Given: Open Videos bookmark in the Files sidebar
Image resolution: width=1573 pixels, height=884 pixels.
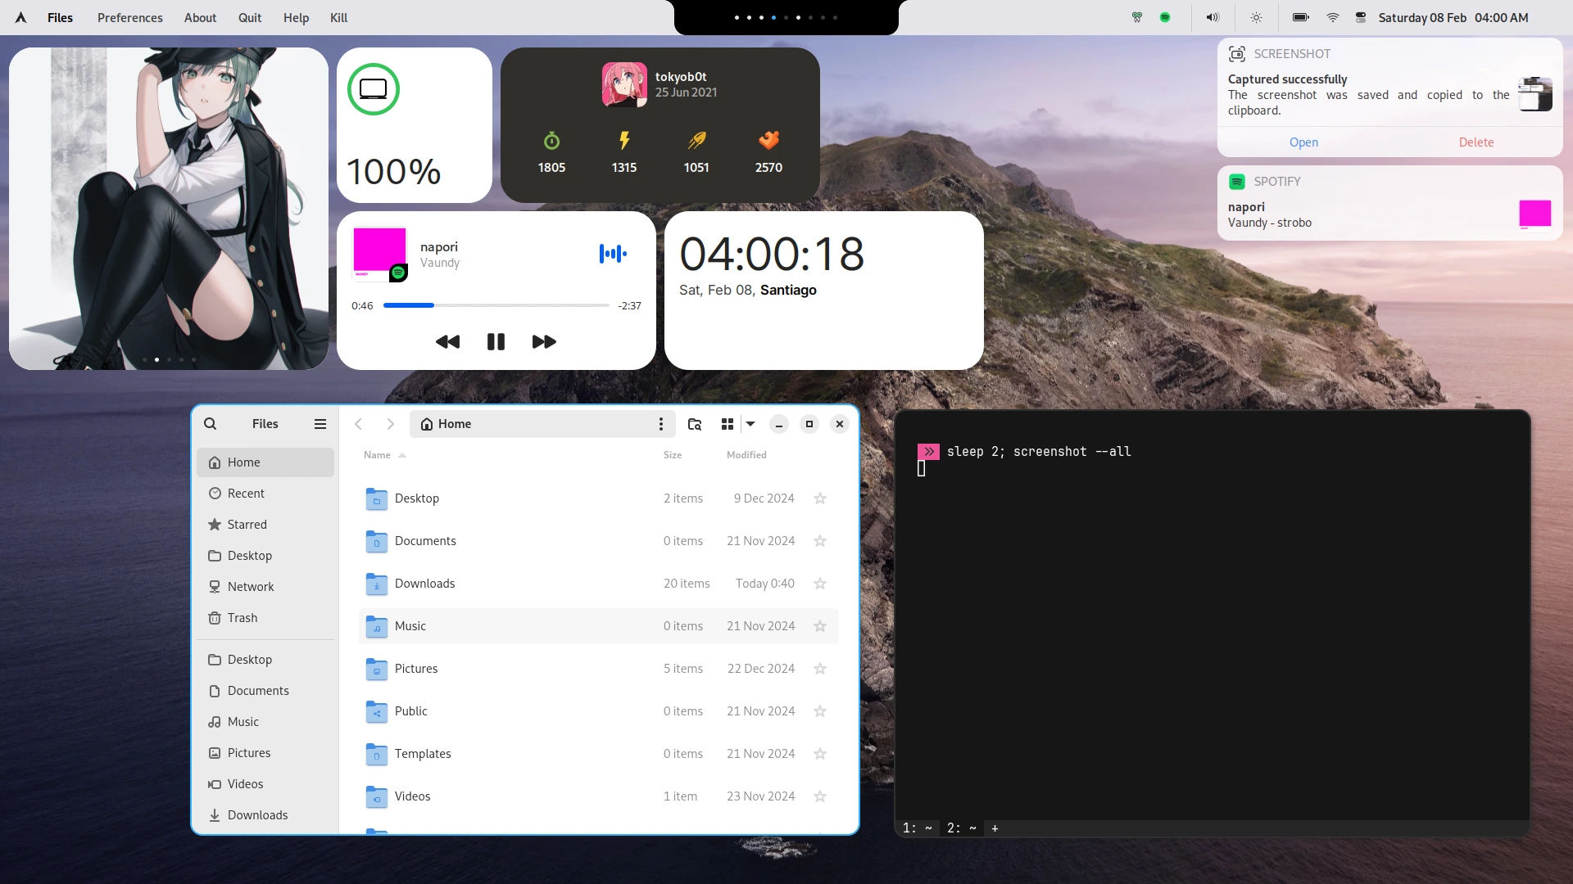Looking at the screenshot, I should pyautogui.click(x=265, y=784).
